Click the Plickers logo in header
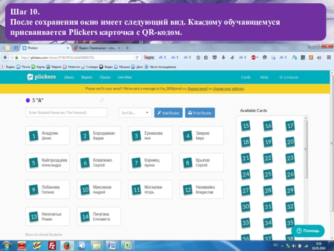334x251 pixels. pos(41,77)
